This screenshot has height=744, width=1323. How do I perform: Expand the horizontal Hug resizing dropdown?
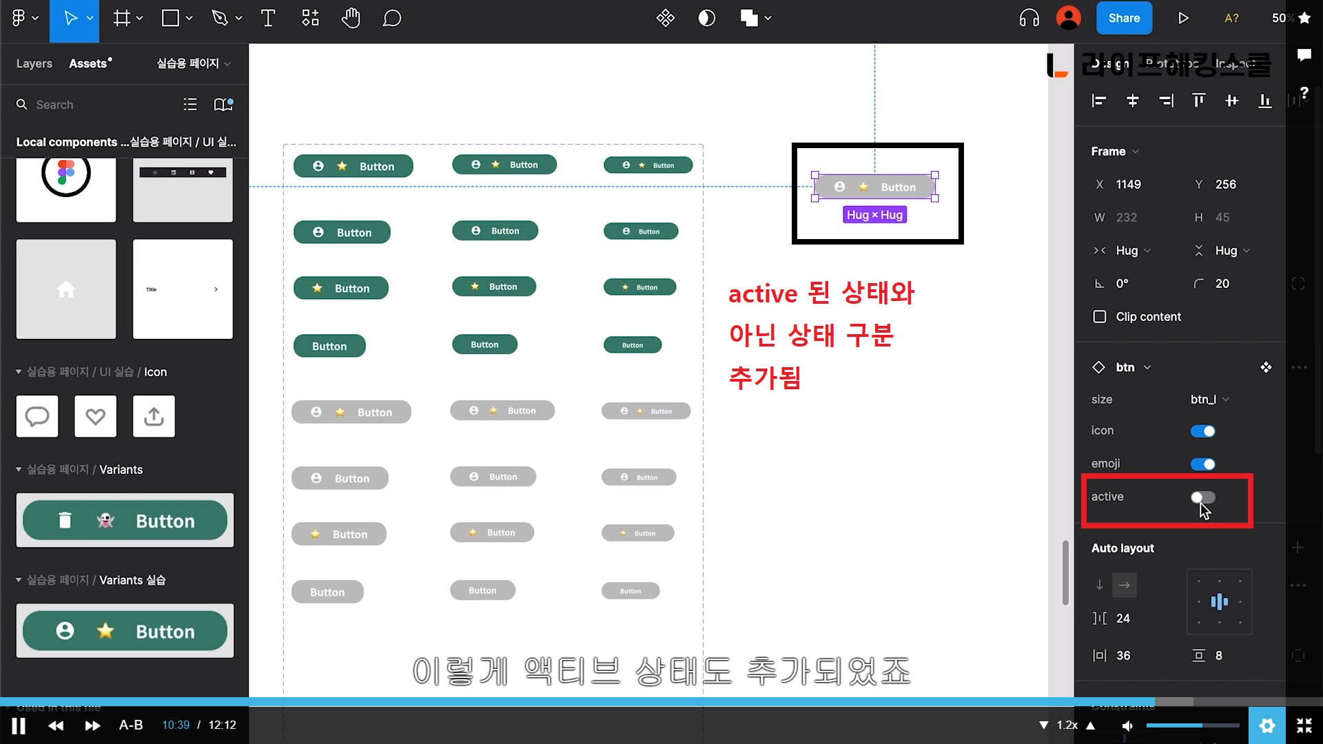[1133, 251]
